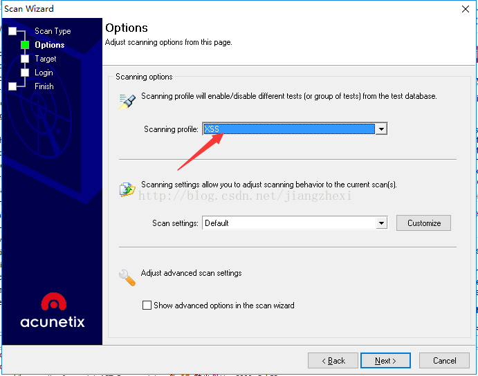The width and height of the screenshot is (478, 376).
Task: Click the scan settings folder icon
Action: pyautogui.click(x=127, y=189)
